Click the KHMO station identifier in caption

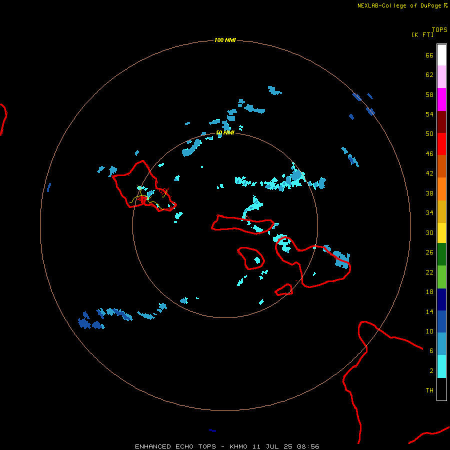tap(238, 446)
